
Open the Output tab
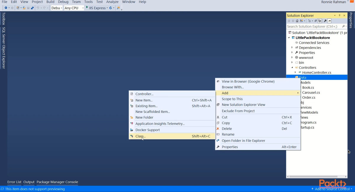coord(29,182)
